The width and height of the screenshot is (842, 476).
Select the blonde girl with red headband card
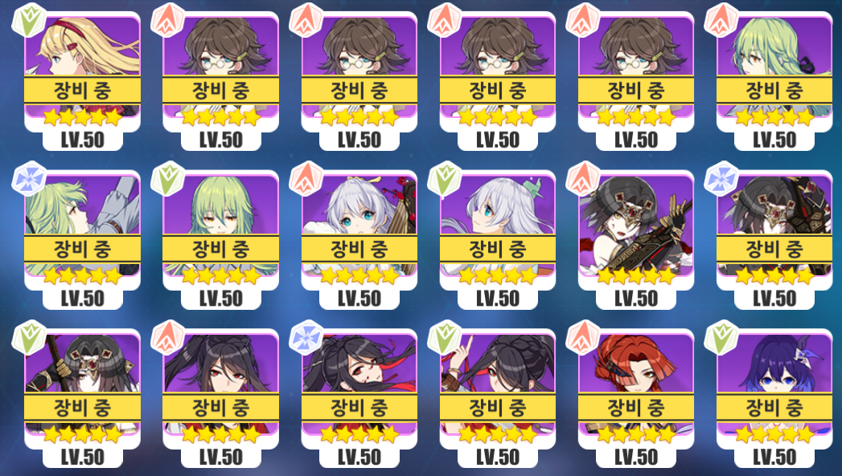pyautogui.click(x=82, y=80)
